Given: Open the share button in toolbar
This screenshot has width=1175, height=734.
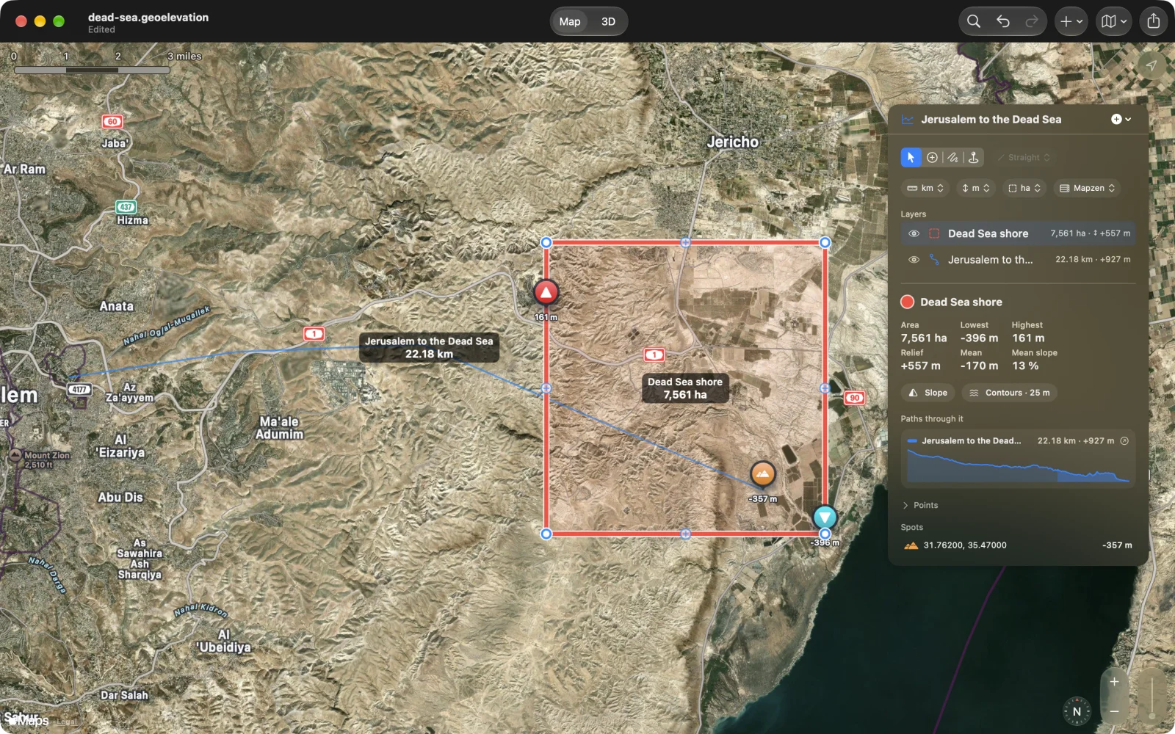Looking at the screenshot, I should tap(1154, 21).
